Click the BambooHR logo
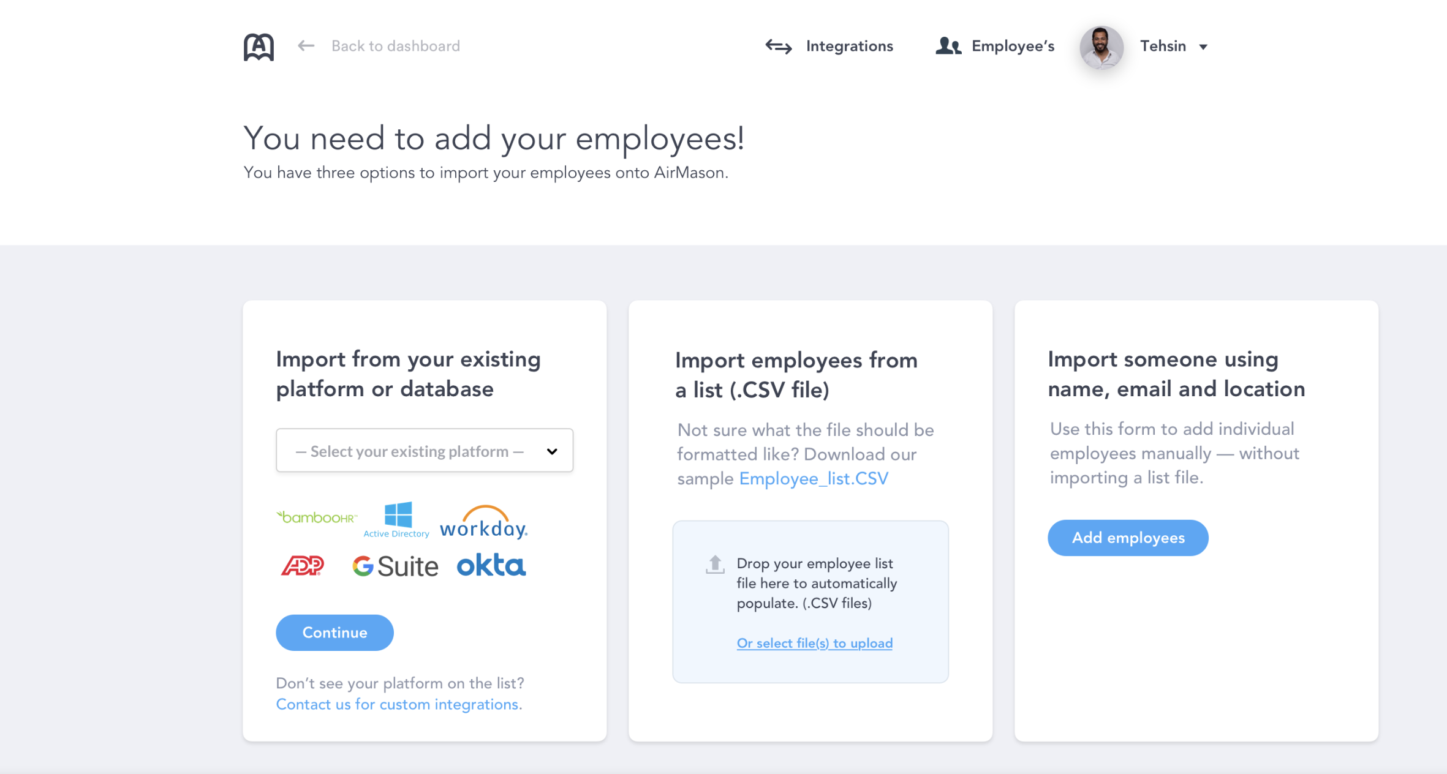 (317, 518)
